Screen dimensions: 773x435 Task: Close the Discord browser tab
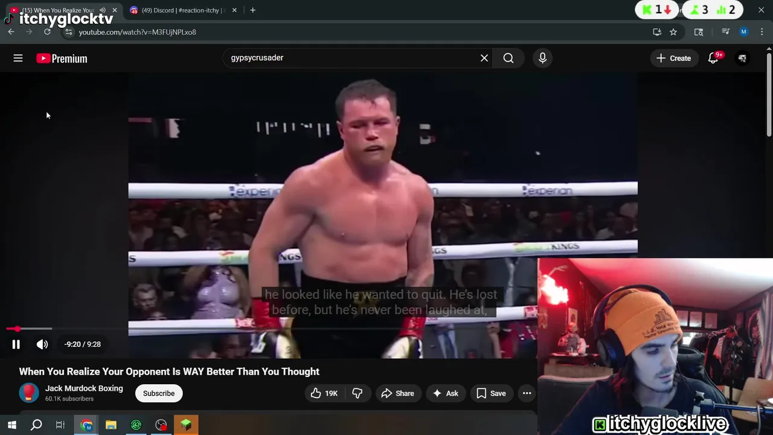pos(234,10)
